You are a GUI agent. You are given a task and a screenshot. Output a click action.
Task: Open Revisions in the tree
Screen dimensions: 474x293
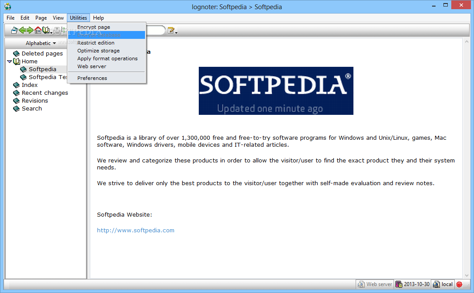(x=35, y=100)
